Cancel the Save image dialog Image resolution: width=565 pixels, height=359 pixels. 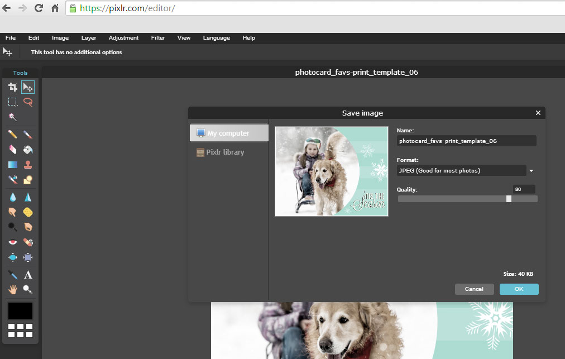[474, 289]
